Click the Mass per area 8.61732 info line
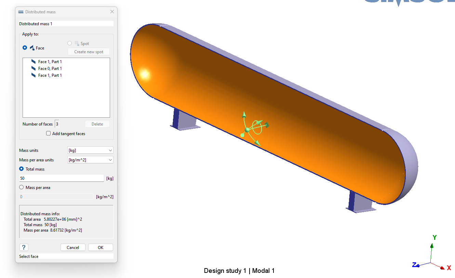Image resolution: width=455 pixels, height=278 pixels. pos(53,230)
